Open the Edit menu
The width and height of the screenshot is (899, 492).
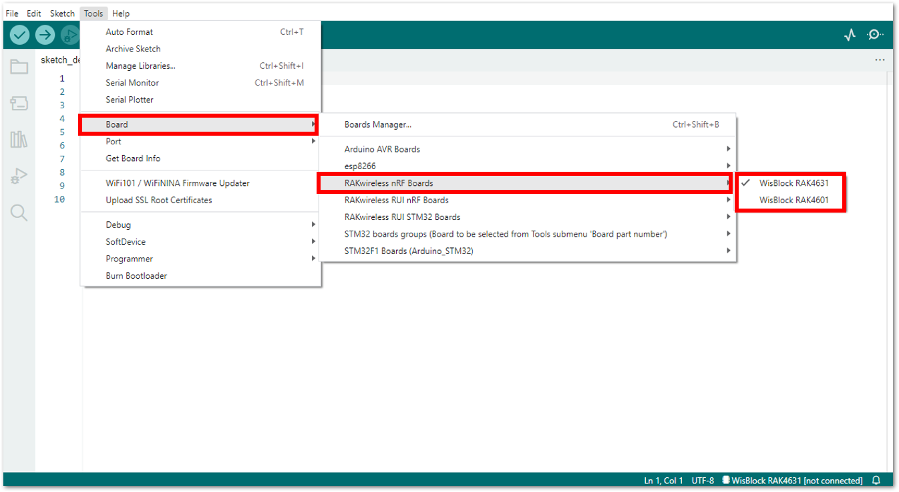click(34, 13)
